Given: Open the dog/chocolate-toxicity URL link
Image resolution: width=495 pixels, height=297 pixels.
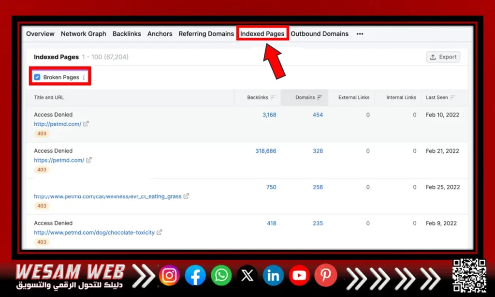Looking at the screenshot, I should tap(94, 233).
